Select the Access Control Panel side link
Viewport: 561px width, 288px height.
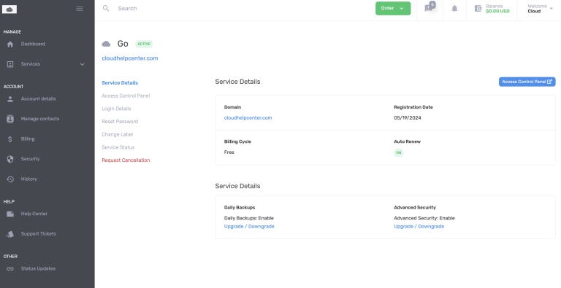point(126,96)
